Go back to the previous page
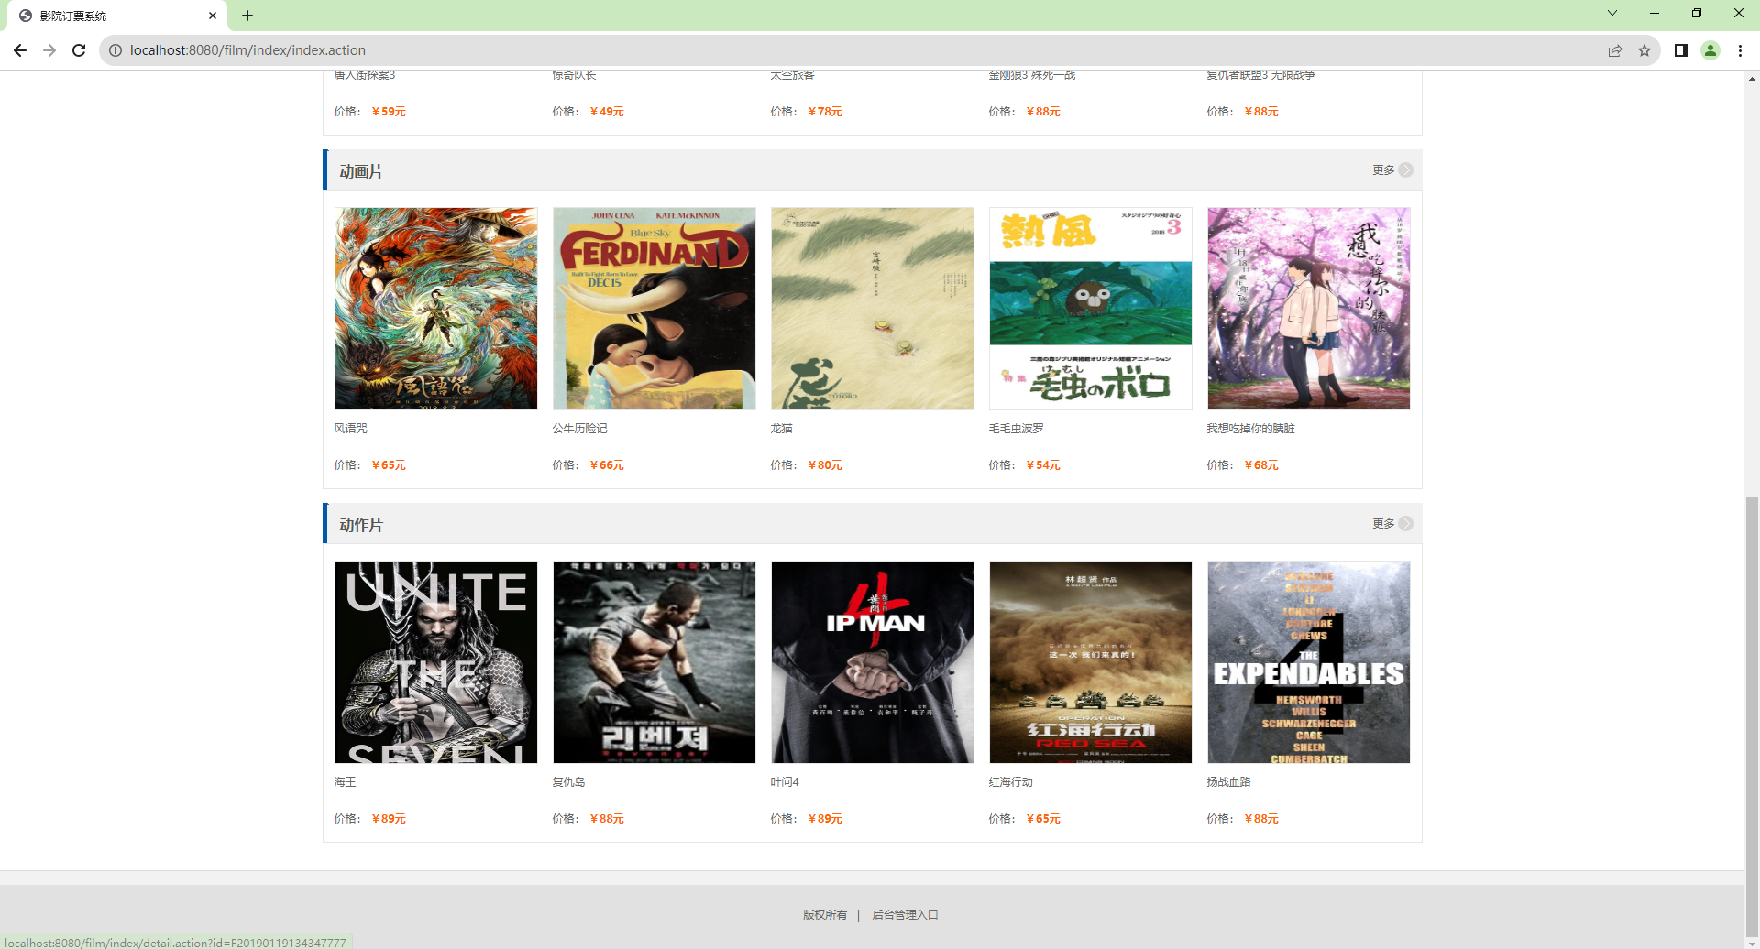The width and height of the screenshot is (1760, 949). pos(20,50)
